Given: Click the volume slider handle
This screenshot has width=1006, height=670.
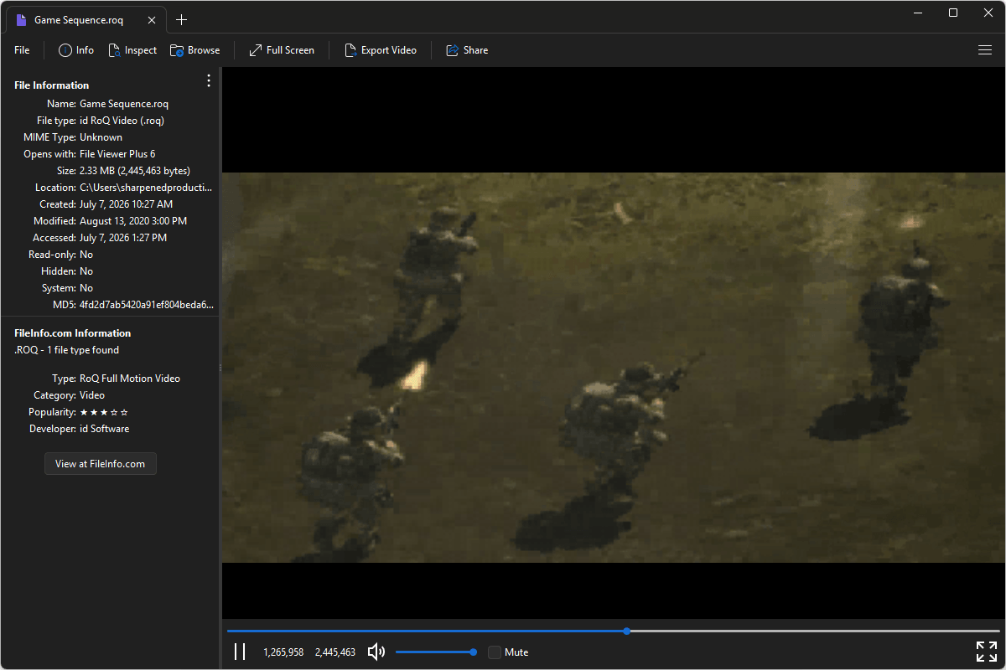Looking at the screenshot, I should 474,652.
